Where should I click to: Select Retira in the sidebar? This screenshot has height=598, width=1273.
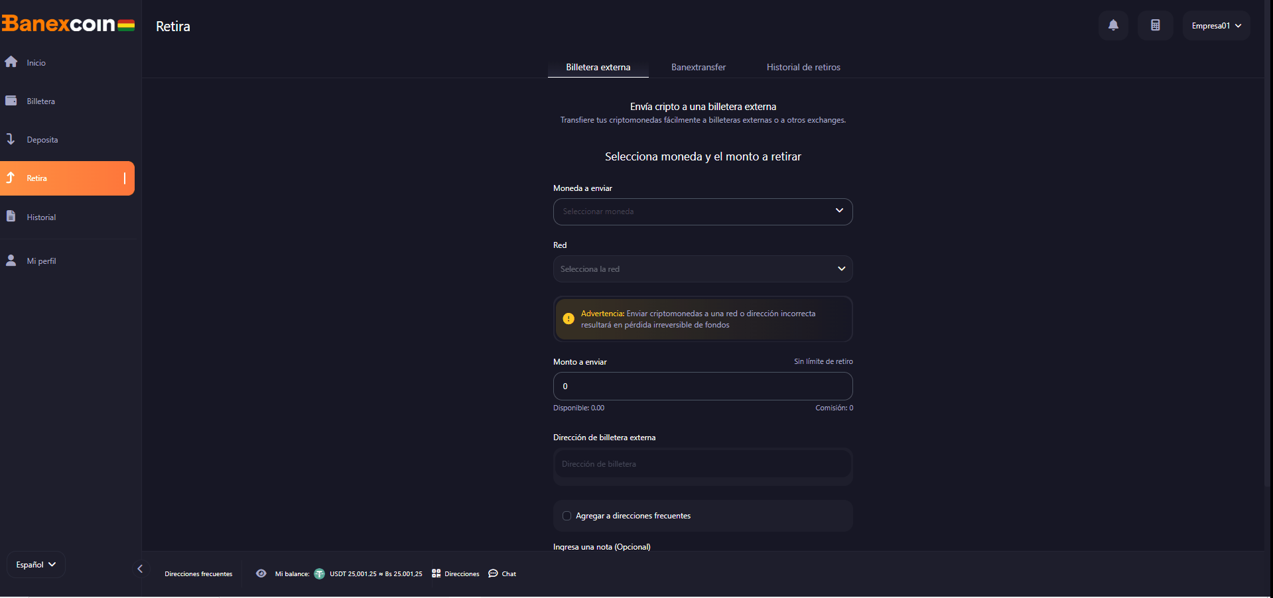click(x=67, y=178)
